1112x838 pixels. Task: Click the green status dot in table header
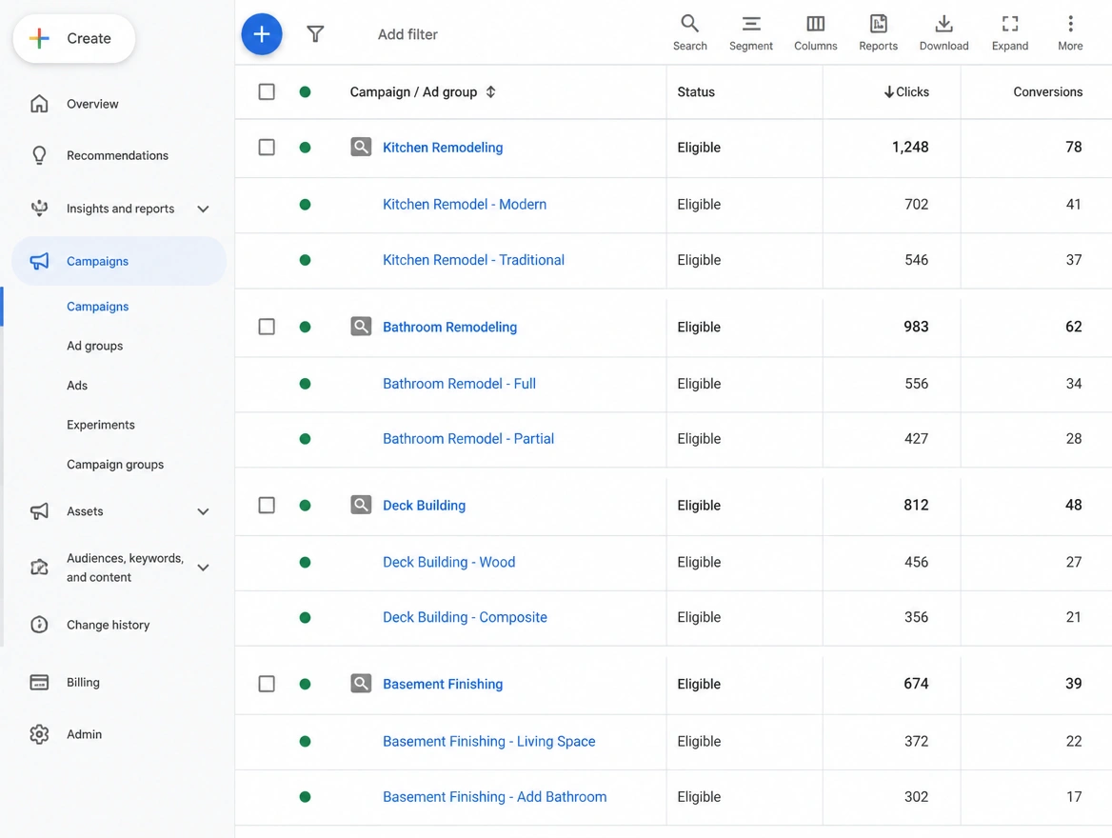click(305, 91)
